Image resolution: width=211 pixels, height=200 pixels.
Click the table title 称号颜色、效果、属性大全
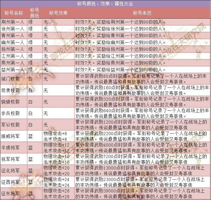pos(105,4)
